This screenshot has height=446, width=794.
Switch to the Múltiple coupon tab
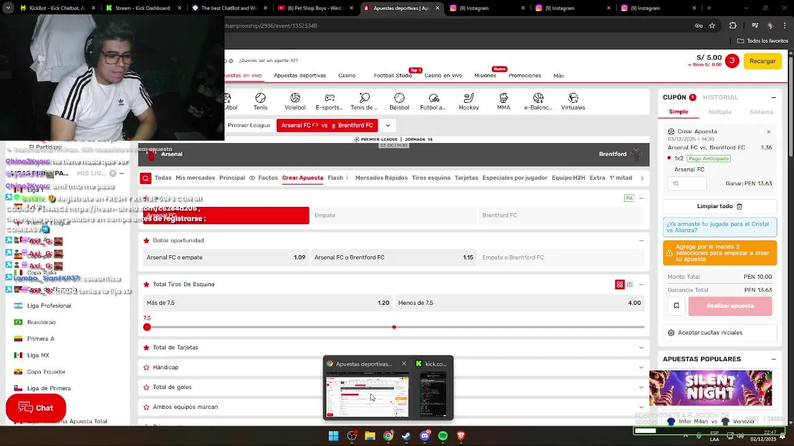720,112
